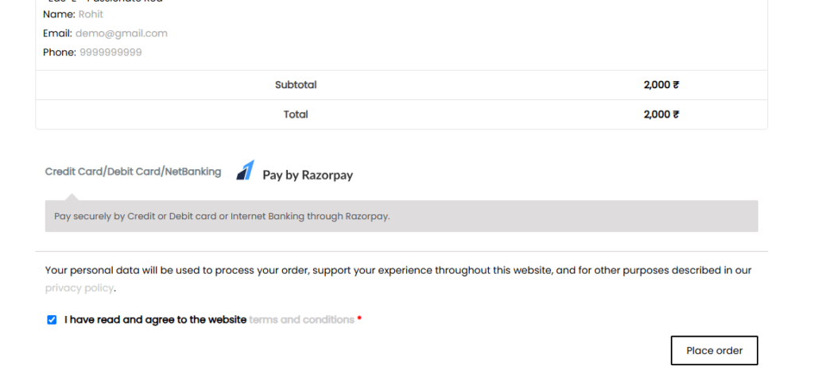
Task: Click the Total row label
Action: pyautogui.click(x=296, y=114)
